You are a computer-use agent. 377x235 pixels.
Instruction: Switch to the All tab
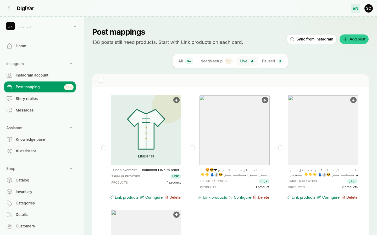click(x=186, y=61)
